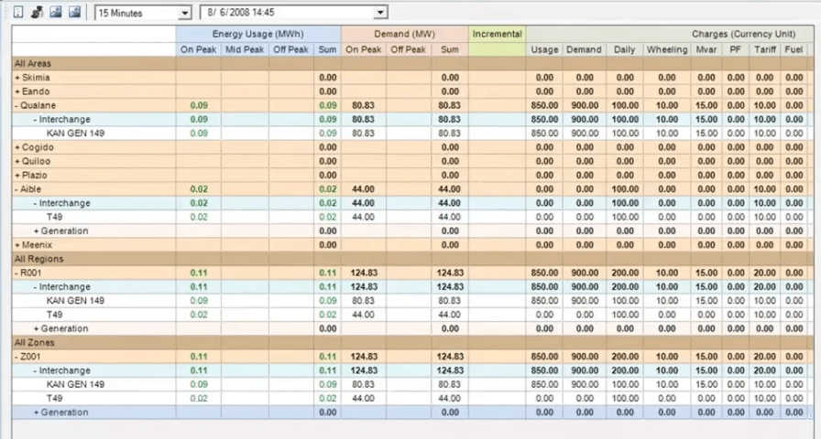
Task: Expand the Meenix area row
Action: tap(16, 244)
